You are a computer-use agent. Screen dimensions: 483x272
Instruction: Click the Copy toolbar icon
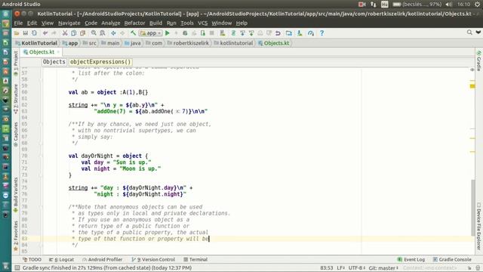(x=74, y=33)
